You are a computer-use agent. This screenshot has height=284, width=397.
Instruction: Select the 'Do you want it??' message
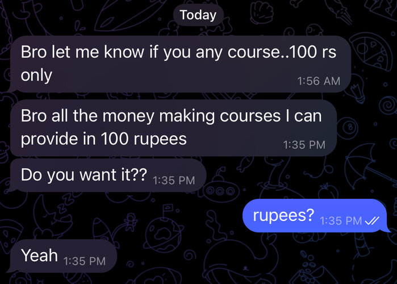coord(107,175)
